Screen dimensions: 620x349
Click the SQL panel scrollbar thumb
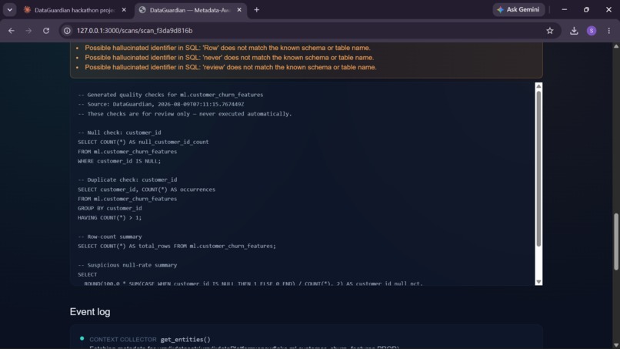coord(538,169)
